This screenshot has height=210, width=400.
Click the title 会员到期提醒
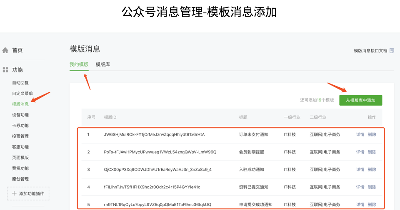[x=252, y=152]
